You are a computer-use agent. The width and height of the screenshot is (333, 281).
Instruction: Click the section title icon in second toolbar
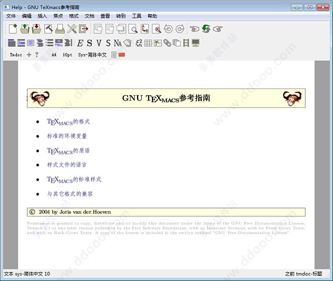[12, 43]
